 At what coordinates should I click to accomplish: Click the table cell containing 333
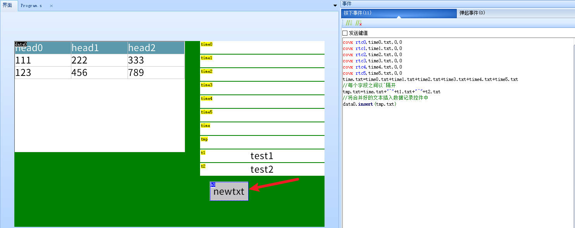(155, 60)
